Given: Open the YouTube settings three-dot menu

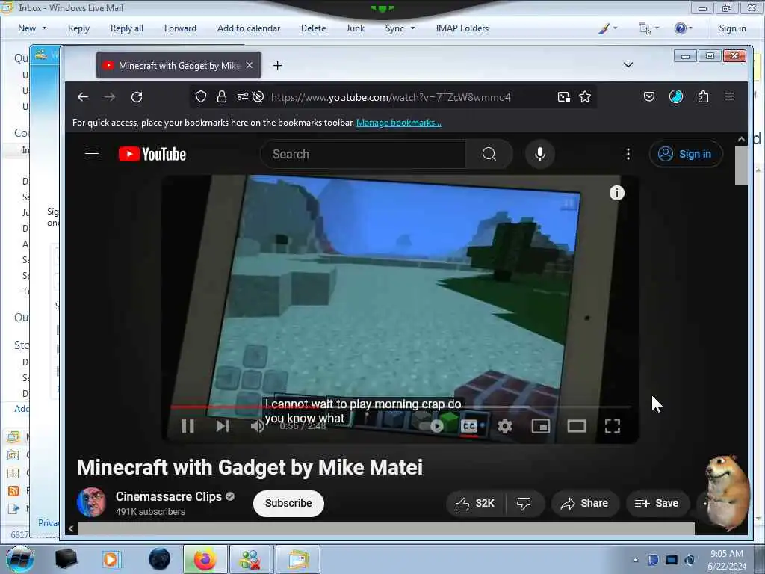Looking at the screenshot, I should pos(628,154).
